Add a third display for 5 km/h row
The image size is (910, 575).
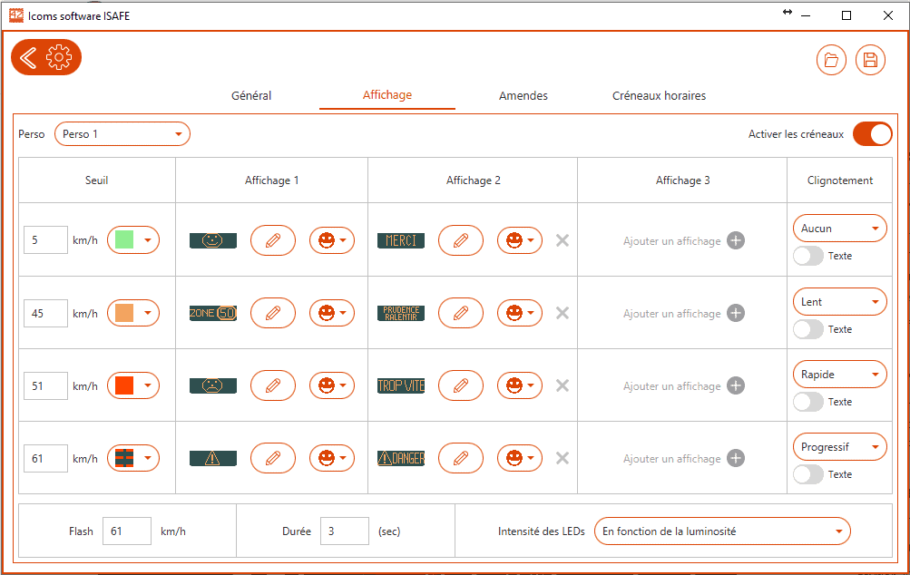click(735, 240)
